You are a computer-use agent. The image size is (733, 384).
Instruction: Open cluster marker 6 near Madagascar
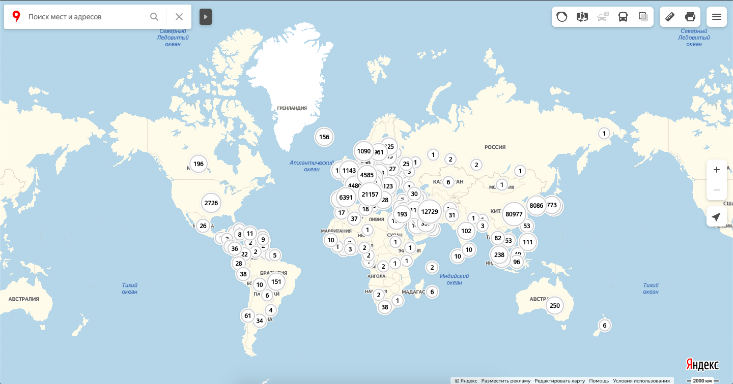pos(432,292)
